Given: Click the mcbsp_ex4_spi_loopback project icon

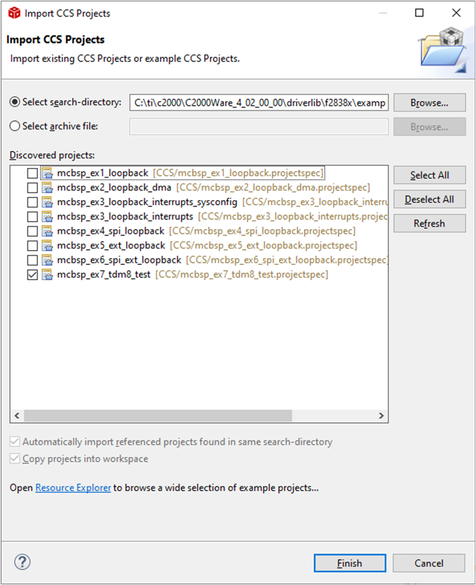Looking at the screenshot, I should pyautogui.click(x=47, y=231).
